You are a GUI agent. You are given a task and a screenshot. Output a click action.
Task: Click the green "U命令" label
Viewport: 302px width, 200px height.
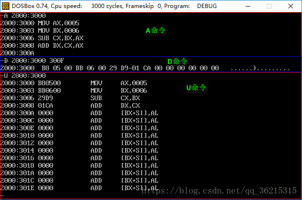point(196,87)
